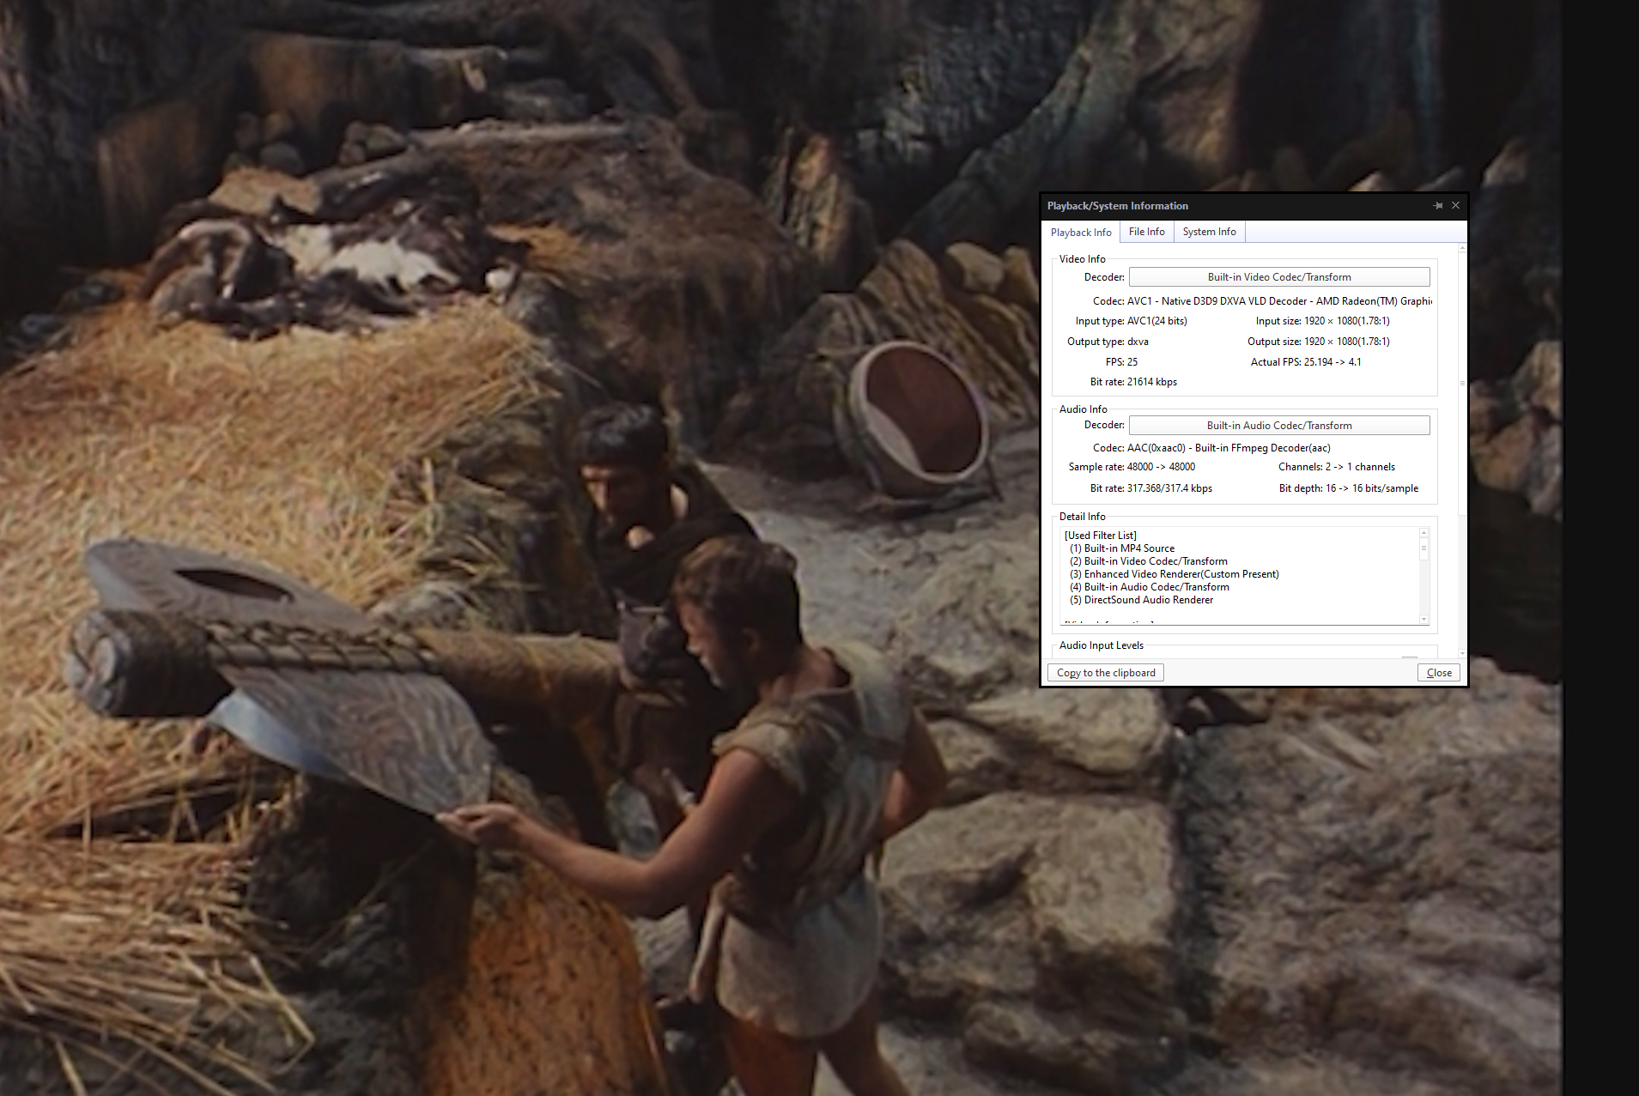
Task: Click the dialog's main scrollbar down arrow
Action: (x=1462, y=653)
